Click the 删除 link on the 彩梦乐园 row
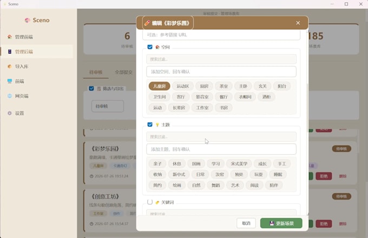 [343, 176]
